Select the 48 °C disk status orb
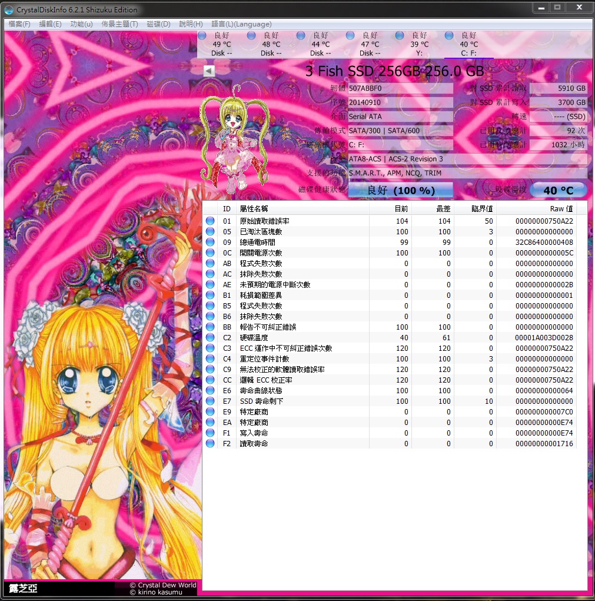Viewport: 595px width, 601px height. coord(251,36)
